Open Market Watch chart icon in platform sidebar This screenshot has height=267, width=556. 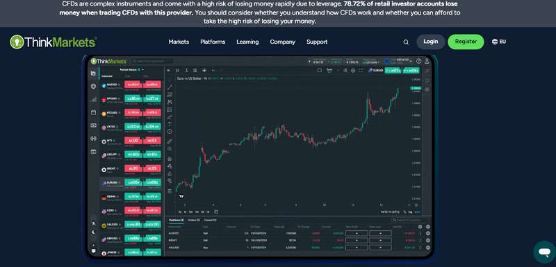click(93, 73)
